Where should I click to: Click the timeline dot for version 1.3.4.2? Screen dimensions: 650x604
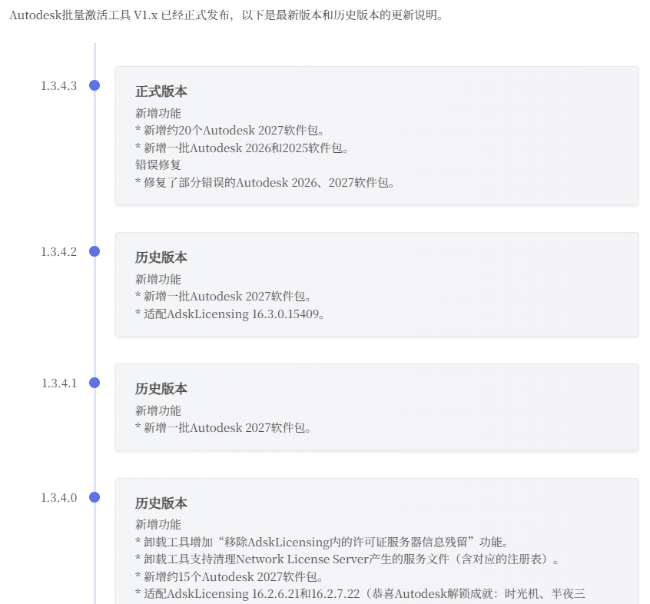pos(95,251)
